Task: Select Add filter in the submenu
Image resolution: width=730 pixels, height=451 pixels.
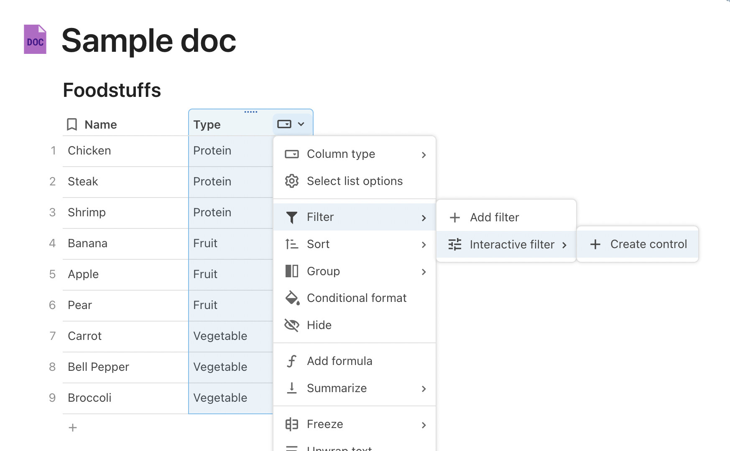Action: click(494, 218)
